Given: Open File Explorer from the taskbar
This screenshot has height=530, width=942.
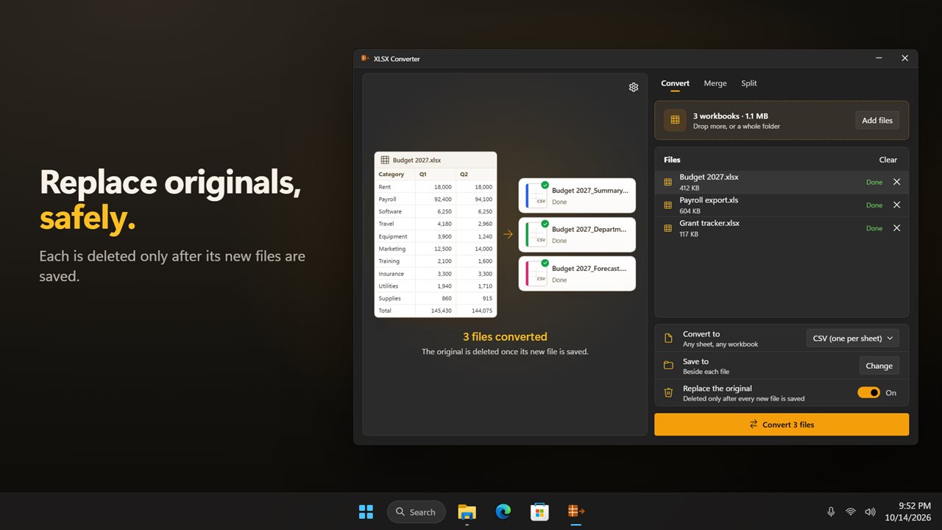Looking at the screenshot, I should tap(467, 512).
